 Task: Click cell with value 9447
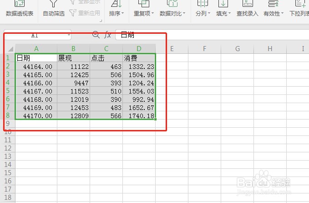click(x=74, y=83)
